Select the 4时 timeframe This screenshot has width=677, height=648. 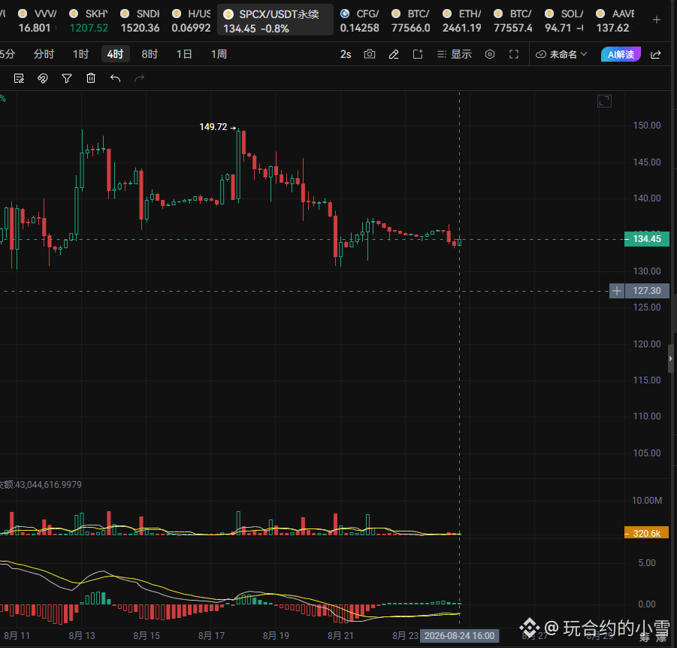click(x=115, y=54)
